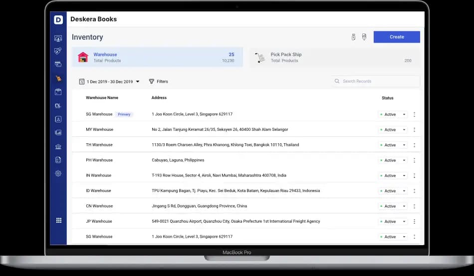Click the Quanzhou Airport address
Viewport: 474px width, 276px height.
point(236,221)
